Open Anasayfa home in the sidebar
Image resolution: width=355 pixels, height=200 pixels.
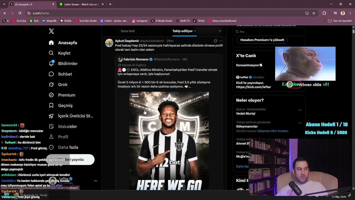click(63, 43)
